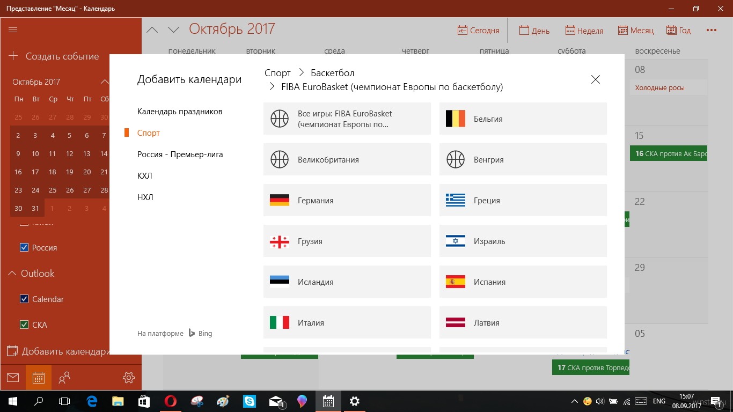The image size is (733, 412).
Task: Go to previous month with up chevron
Action: click(x=152, y=30)
